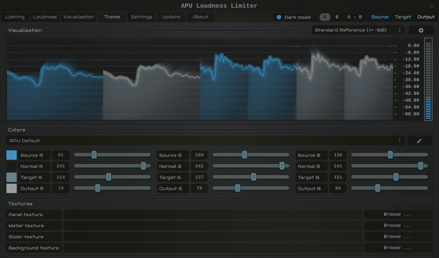Click the Panel texture path field
Image resolution: width=439 pixels, height=258 pixels.
click(213, 214)
